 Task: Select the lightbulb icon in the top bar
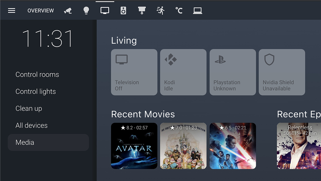click(86, 10)
